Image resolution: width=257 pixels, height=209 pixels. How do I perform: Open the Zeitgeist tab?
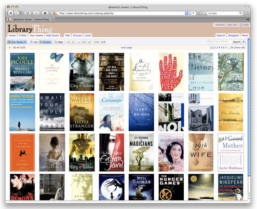[x=233, y=35]
